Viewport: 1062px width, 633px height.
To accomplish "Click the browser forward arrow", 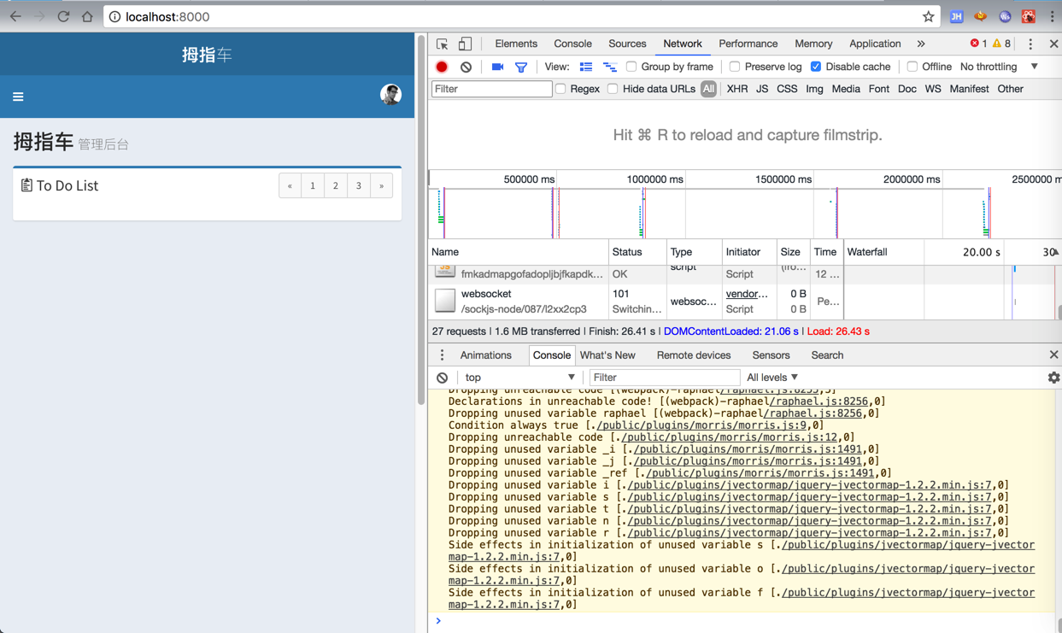I will [x=39, y=16].
